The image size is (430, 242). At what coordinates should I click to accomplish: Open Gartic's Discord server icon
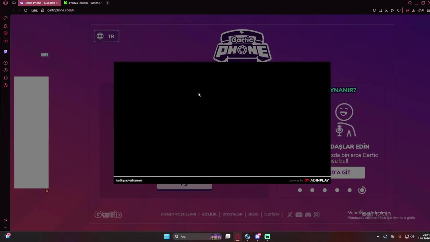point(308,214)
